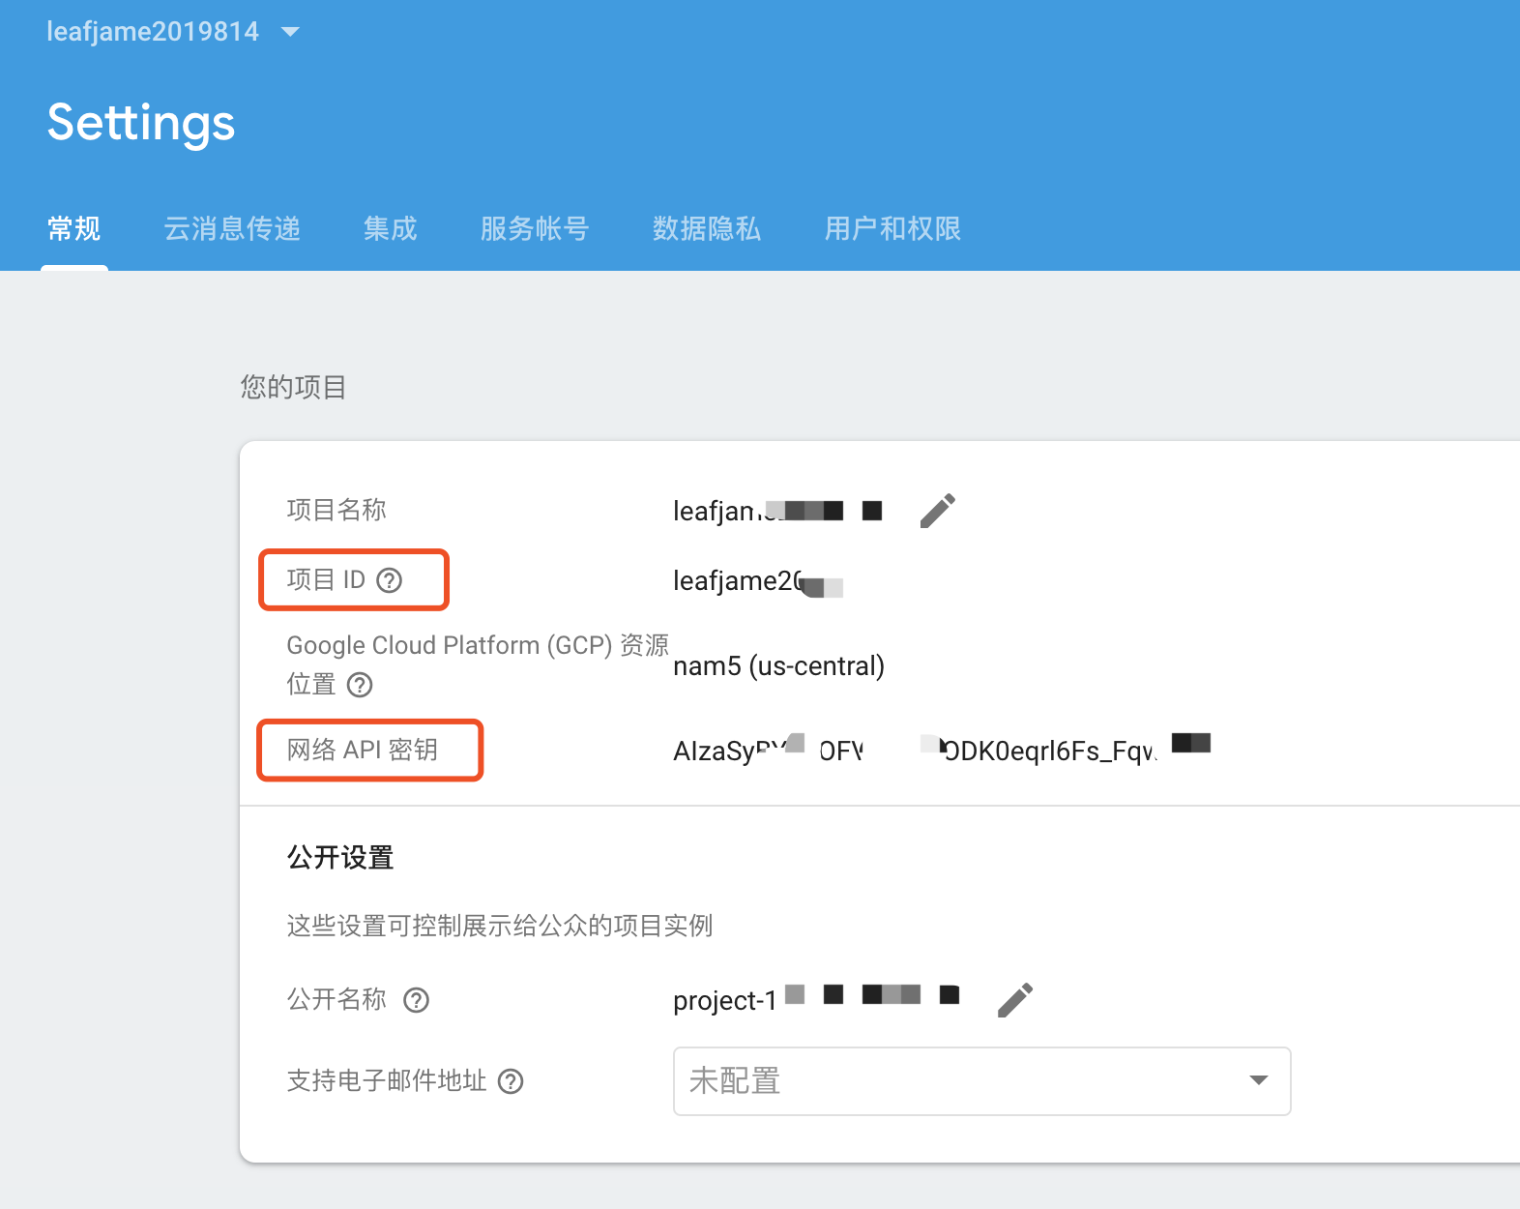This screenshot has height=1209, width=1520.
Task: Switch to the 常规 tab
Action: (74, 228)
